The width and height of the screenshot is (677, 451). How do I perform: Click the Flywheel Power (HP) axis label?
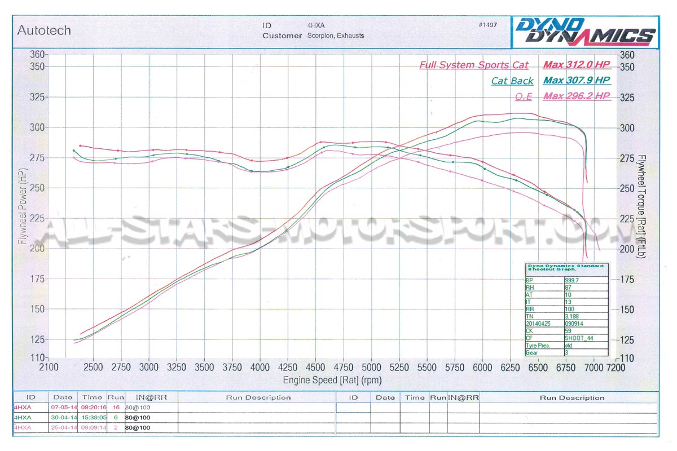coord(23,206)
